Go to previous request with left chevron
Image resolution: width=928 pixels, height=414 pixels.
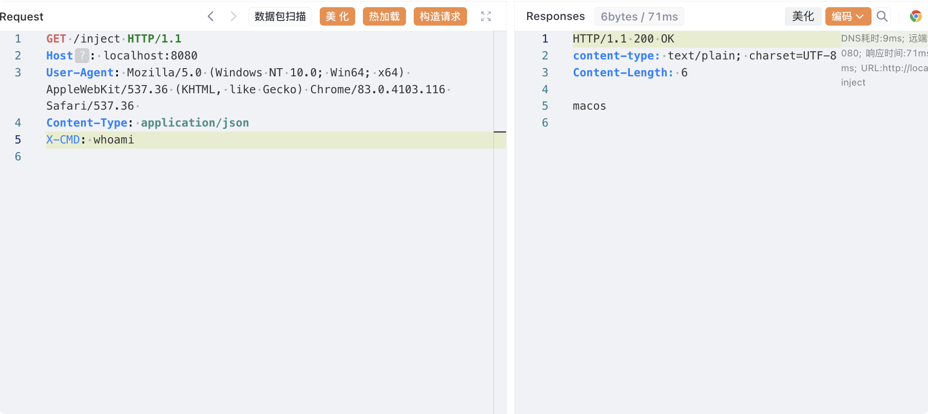click(x=210, y=16)
